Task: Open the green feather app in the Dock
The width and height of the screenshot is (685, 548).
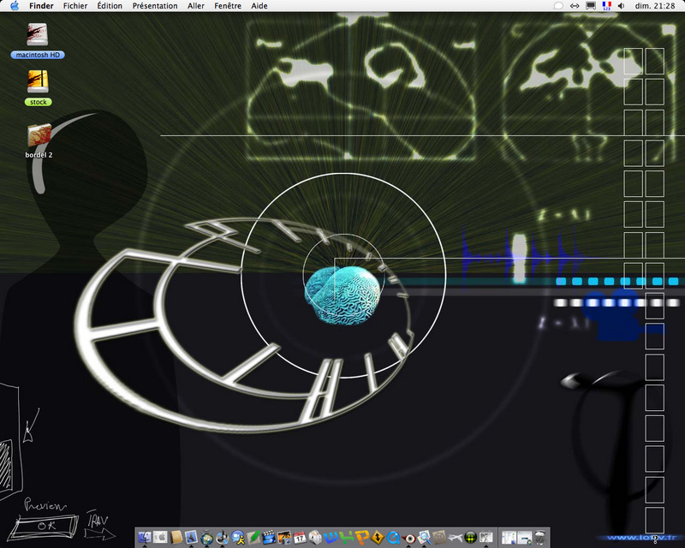Action: 253,537
